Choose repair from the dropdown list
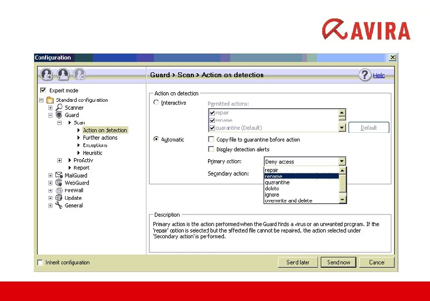Screen dimensions: 430x301 click(302, 170)
